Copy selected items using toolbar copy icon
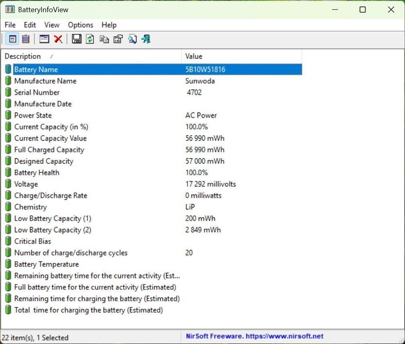The width and height of the screenshot is (405, 344). (x=104, y=39)
